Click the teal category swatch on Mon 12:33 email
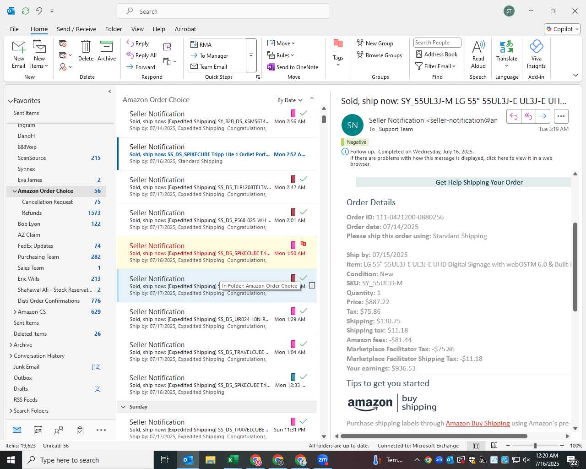 click(293, 377)
